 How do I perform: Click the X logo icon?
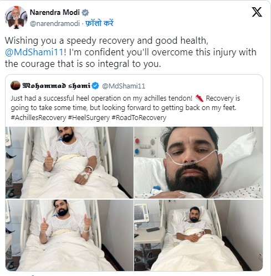257,12
